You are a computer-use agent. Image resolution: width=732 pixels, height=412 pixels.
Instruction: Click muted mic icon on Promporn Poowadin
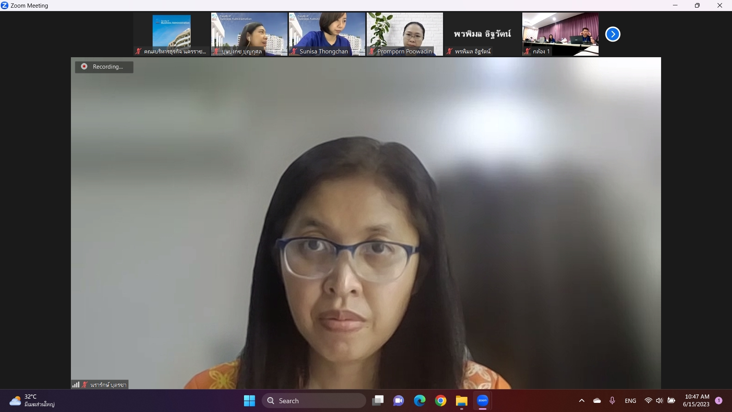coord(372,51)
